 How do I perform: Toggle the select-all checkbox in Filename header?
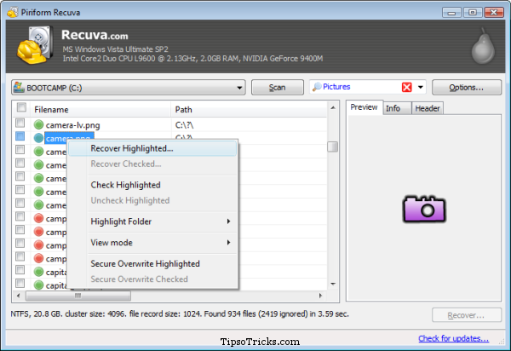point(22,107)
